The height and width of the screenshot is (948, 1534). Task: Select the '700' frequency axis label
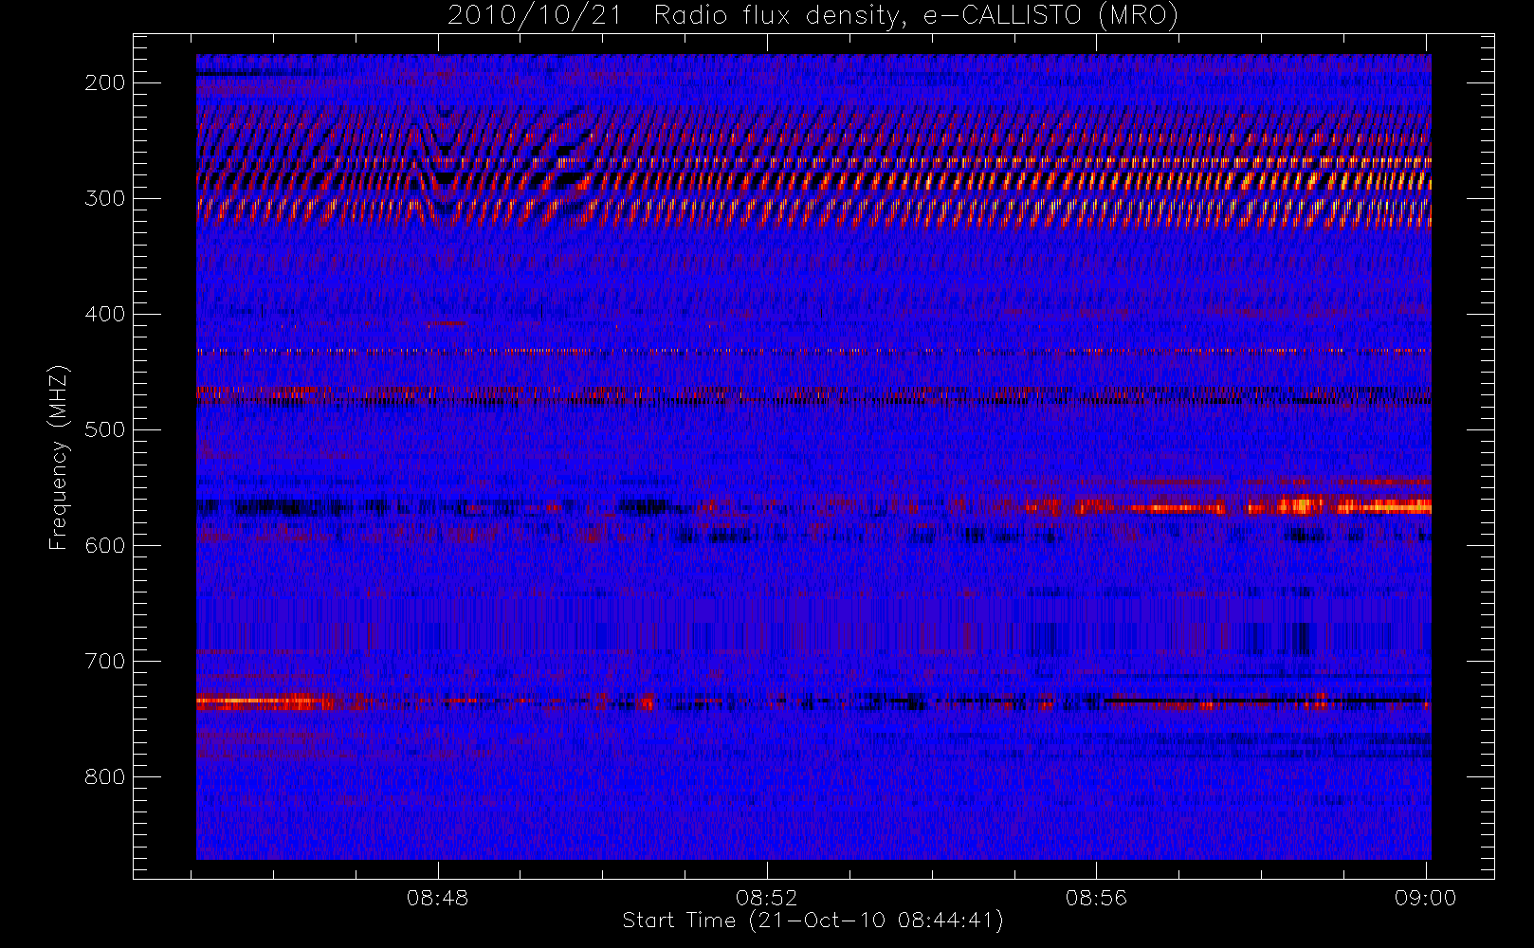click(104, 661)
